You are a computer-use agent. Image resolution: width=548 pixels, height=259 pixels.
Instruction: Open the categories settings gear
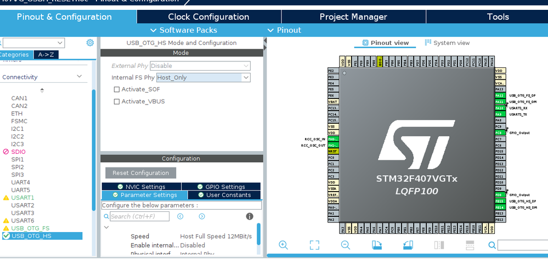tap(90, 43)
